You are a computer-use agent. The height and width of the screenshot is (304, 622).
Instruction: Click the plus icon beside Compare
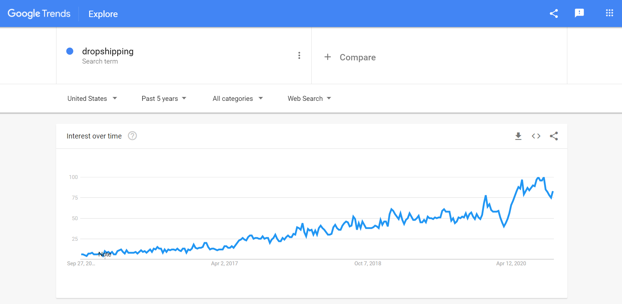(x=328, y=57)
